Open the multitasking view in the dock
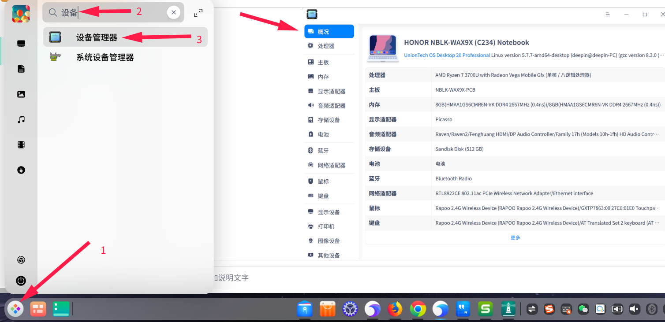The height and width of the screenshot is (322, 665). point(38,309)
